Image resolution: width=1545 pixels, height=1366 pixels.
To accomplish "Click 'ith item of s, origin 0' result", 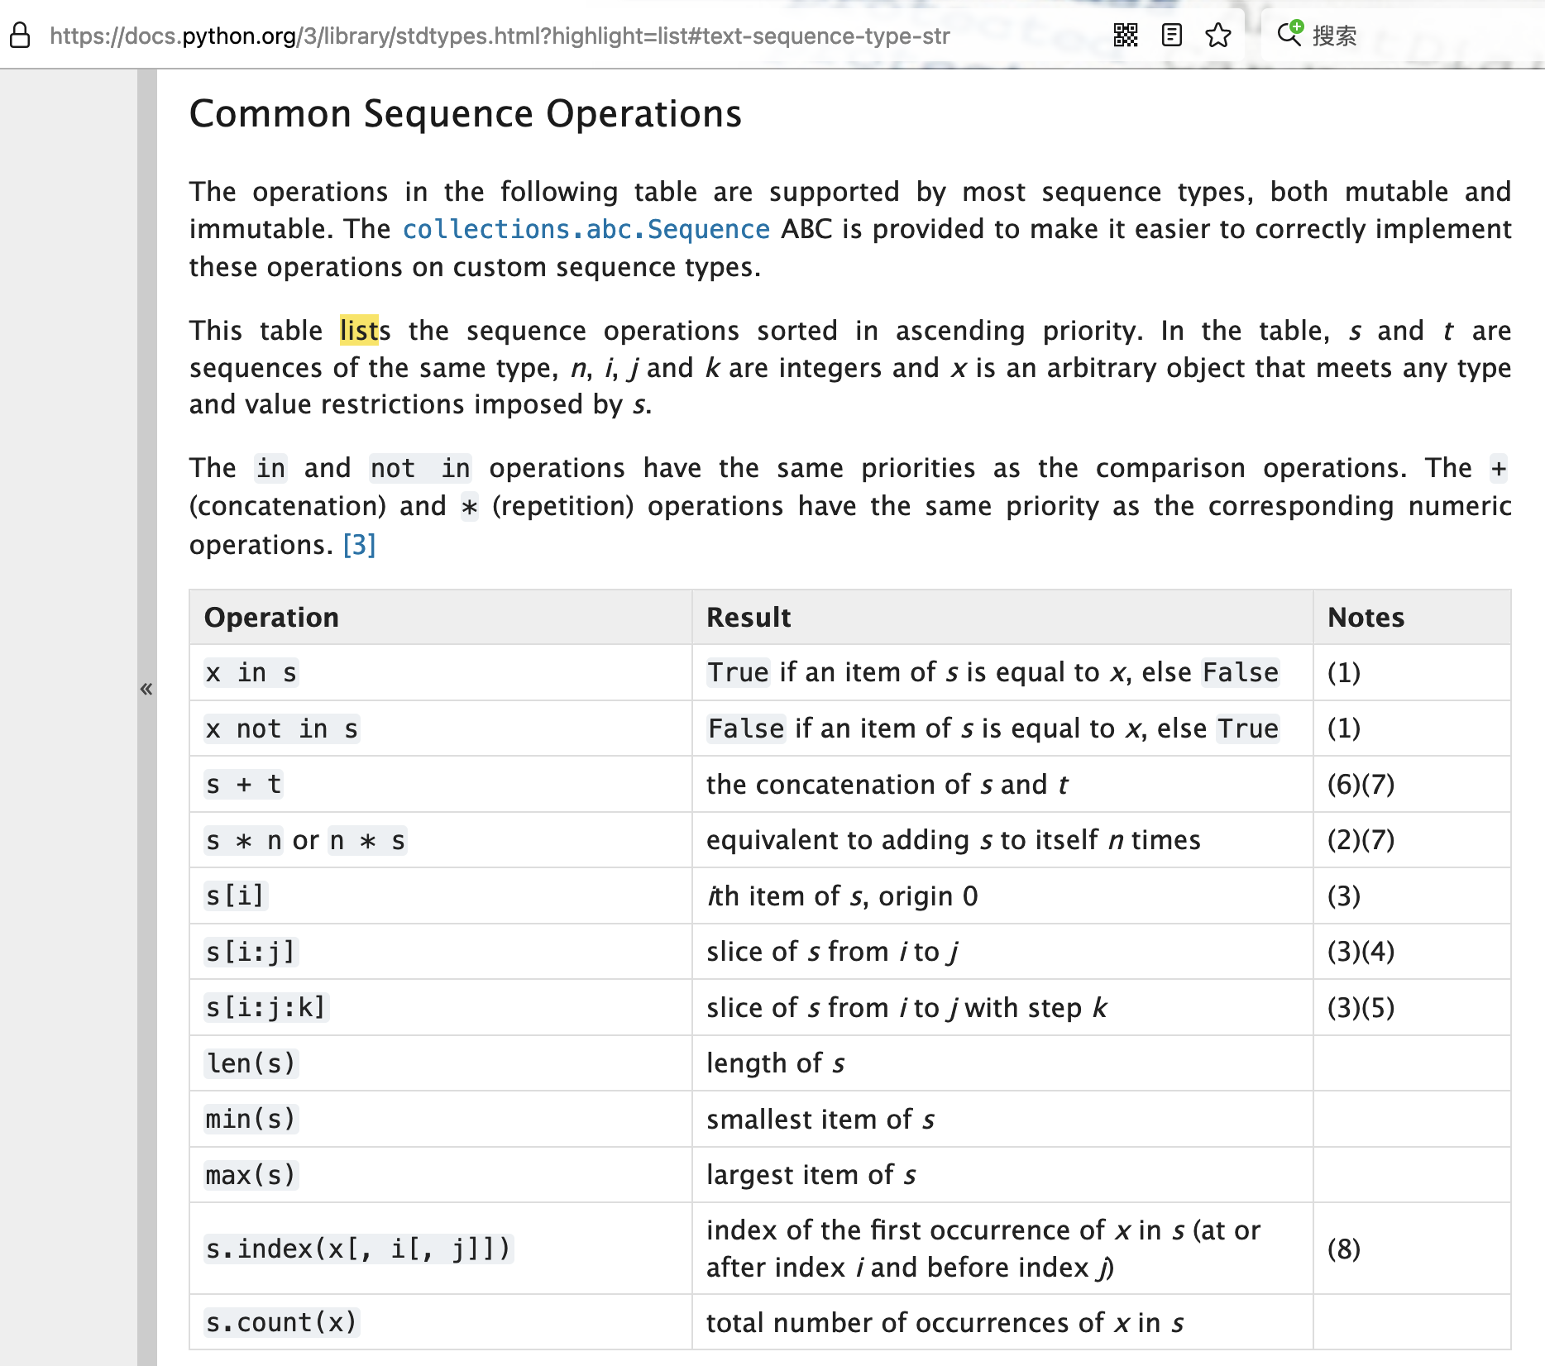I will [x=842, y=896].
